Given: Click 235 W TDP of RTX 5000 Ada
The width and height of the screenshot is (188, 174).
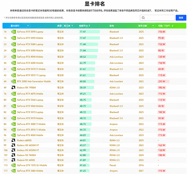Looking at the screenshot, I should [x=163, y=81].
